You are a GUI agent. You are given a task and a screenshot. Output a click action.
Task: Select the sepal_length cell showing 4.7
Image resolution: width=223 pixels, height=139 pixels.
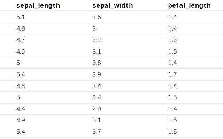(x=21, y=40)
